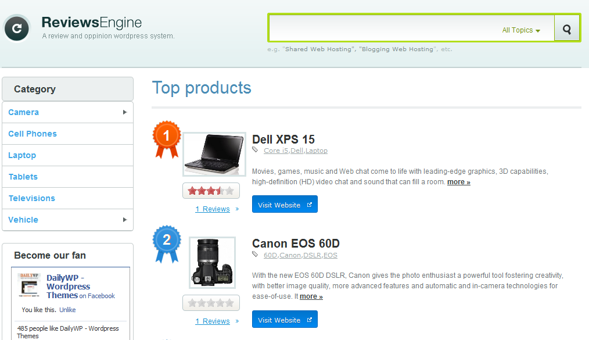Open the Dell XPS 15 laptop thumbnail
This screenshot has height=340, width=589.
point(214,154)
